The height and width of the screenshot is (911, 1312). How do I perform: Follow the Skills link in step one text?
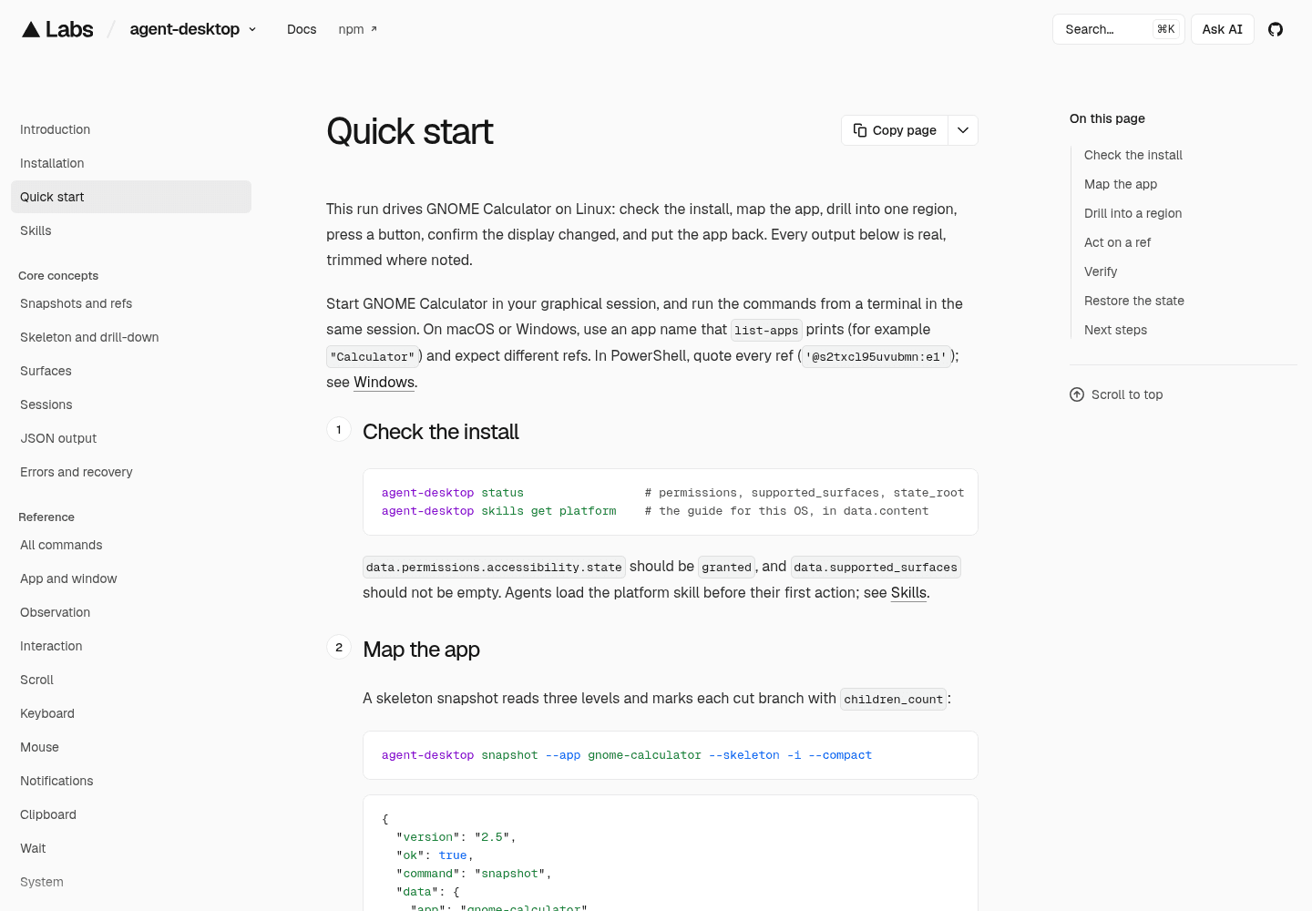click(908, 592)
